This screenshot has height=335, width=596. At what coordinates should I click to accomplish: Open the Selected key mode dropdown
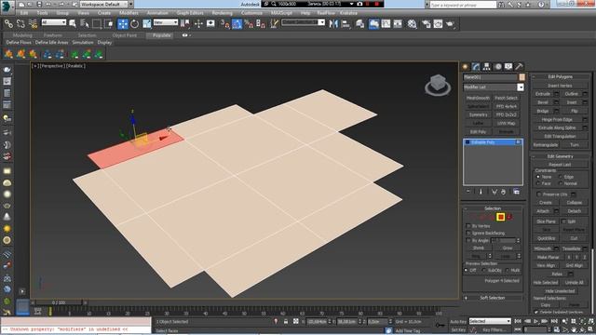pos(490,321)
